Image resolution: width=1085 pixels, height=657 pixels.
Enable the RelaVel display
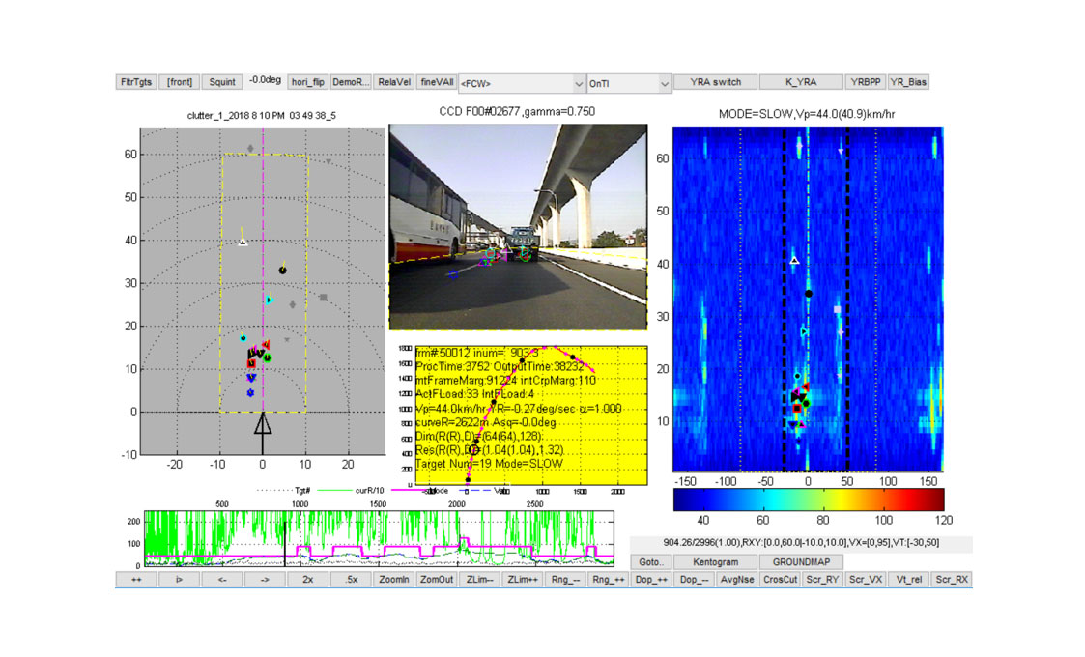pos(393,82)
